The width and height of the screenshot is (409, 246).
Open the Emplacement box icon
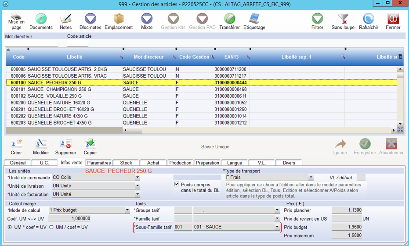[119, 19]
